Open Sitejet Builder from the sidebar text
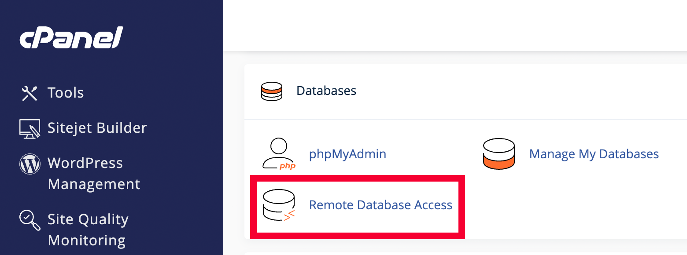Viewport: 687px width, 255px height. click(97, 128)
